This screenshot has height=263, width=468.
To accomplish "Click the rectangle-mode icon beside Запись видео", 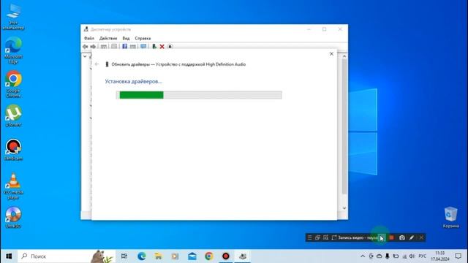I will pos(334,237).
